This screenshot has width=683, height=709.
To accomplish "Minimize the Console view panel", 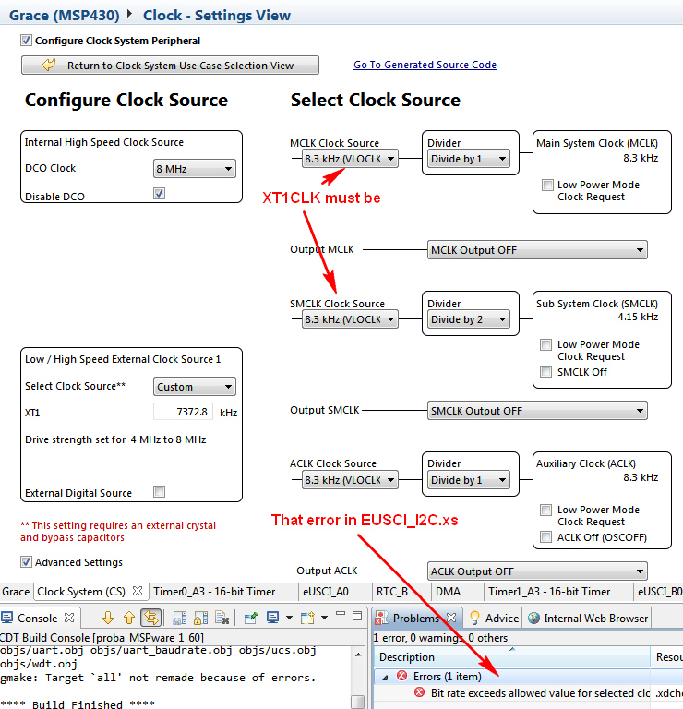I will (341, 614).
